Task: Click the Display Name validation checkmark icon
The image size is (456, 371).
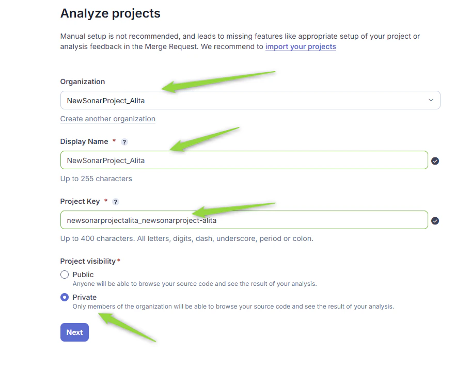Action: (x=435, y=160)
